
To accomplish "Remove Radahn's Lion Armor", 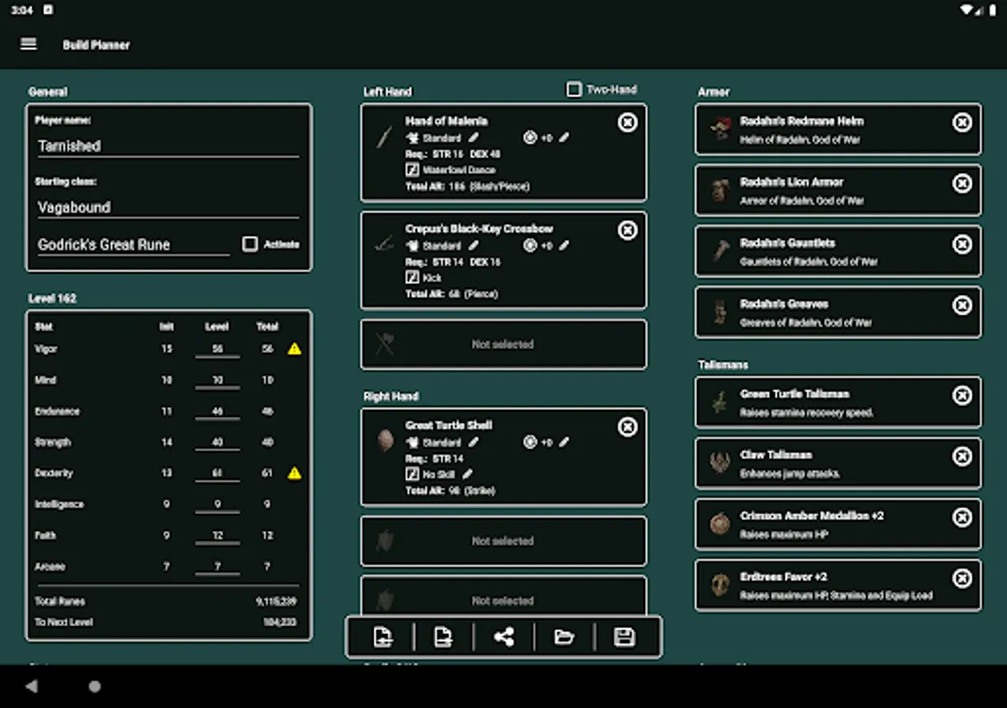I will [x=962, y=183].
